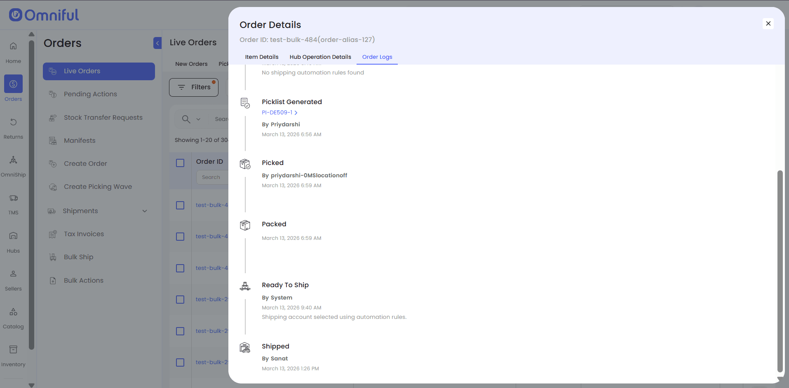Collapse the Orders side panel
The image size is (789, 388).
coord(157,43)
